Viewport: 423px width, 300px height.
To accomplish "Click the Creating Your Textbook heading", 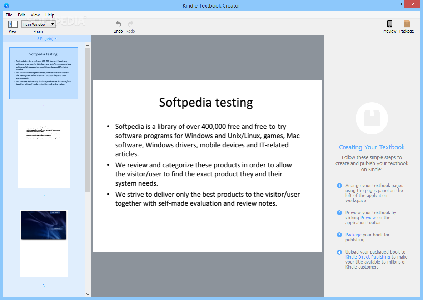I will tap(372, 147).
